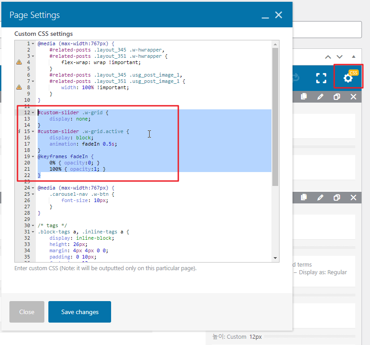Fold the code block at line 3
The height and width of the screenshot is (345, 370).
point(33,56)
